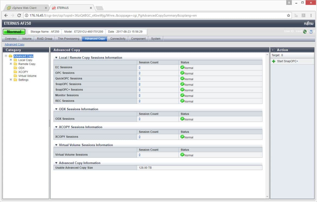Click the XCOPY folder icon
The width and height of the screenshot is (317, 202).
tap(15, 72)
